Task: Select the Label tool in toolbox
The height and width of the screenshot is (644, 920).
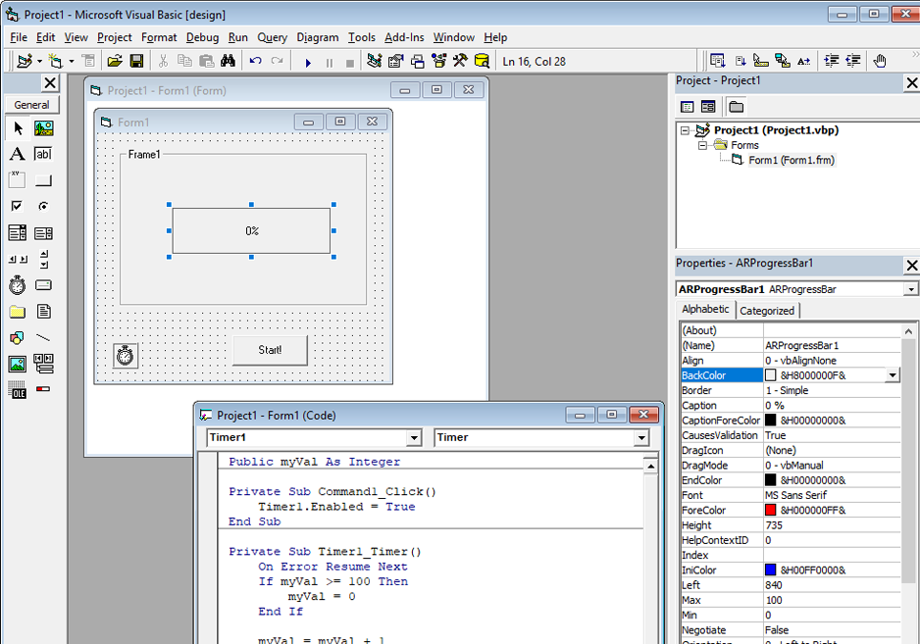Action: point(18,154)
